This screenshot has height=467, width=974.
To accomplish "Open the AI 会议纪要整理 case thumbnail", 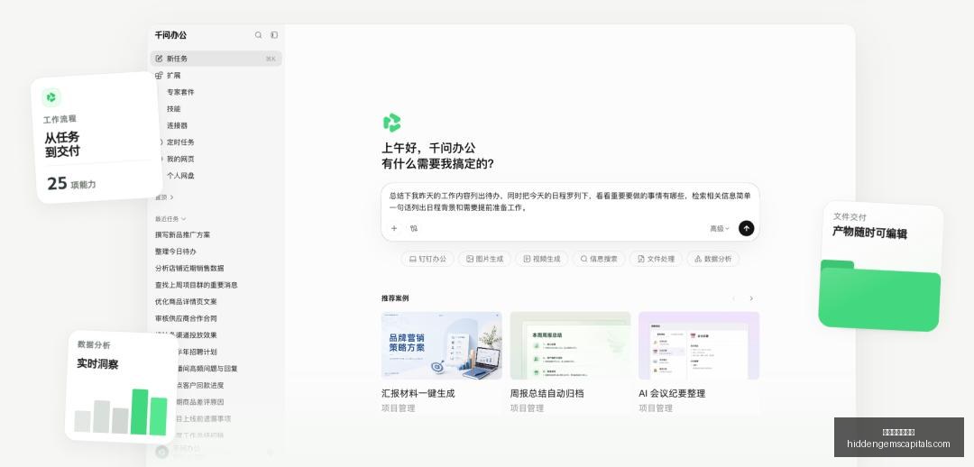I will [x=699, y=345].
